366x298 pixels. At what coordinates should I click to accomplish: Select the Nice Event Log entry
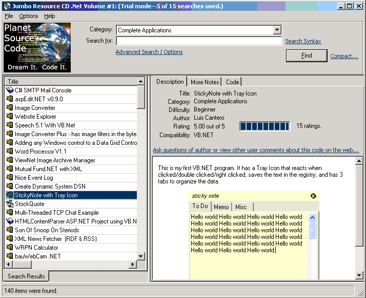pos(71,178)
